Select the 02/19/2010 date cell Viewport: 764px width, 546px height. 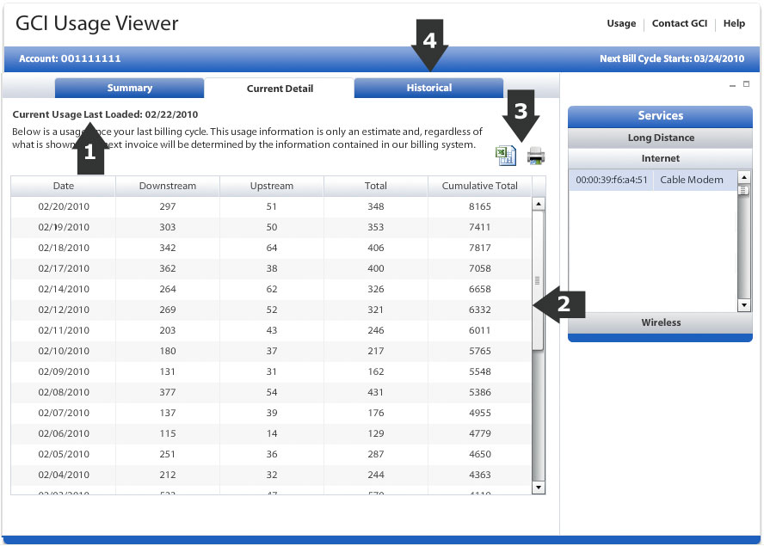coord(64,227)
